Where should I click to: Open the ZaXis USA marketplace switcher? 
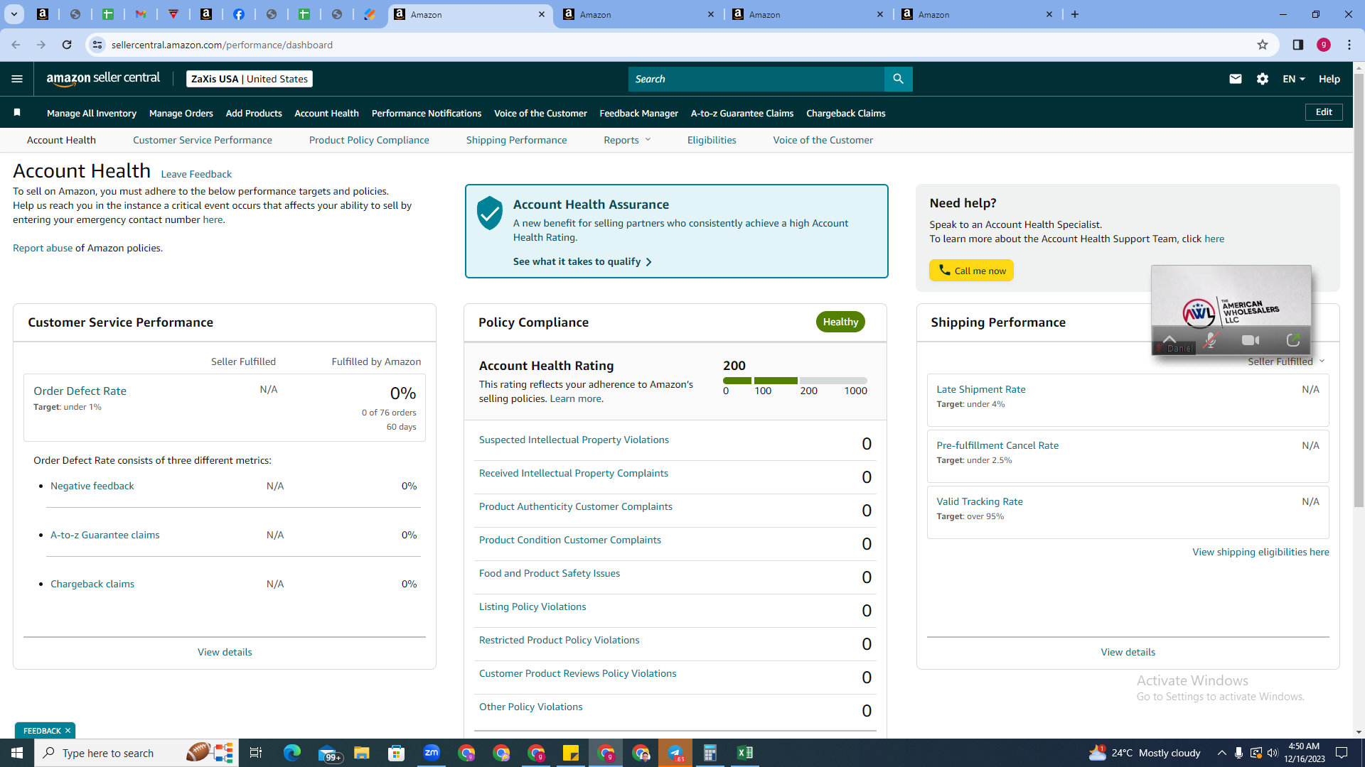(250, 79)
